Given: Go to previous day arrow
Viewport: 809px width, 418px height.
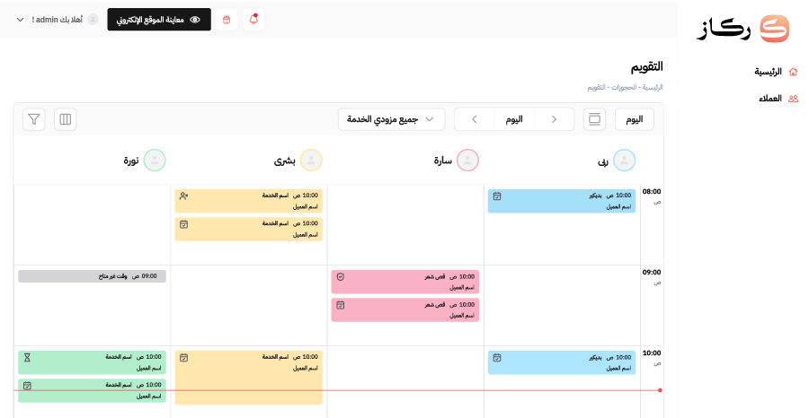Looking at the screenshot, I should click(554, 119).
